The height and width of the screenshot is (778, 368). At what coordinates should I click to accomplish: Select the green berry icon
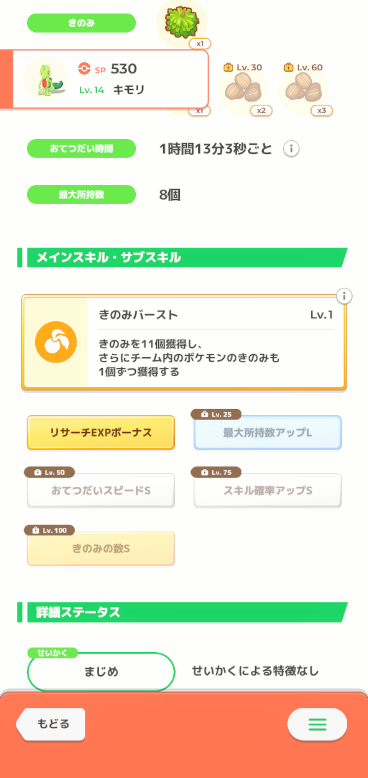pyautogui.click(x=181, y=23)
